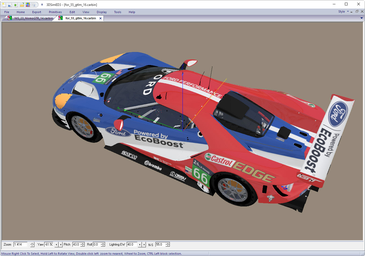
Task: Decrease Pitch with stepper down arrow
Action: click(83, 246)
